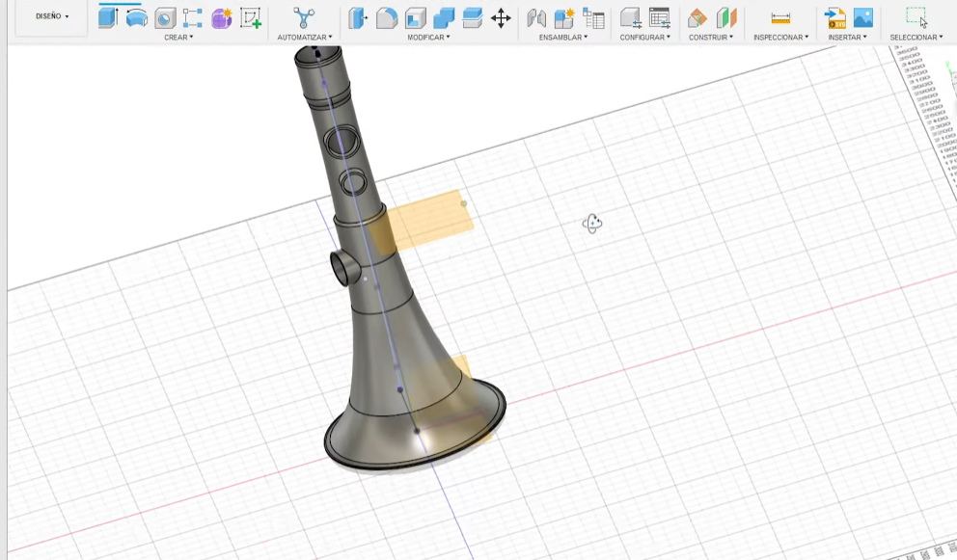Select the Move/Copy arrows icon

coord(501,18)
